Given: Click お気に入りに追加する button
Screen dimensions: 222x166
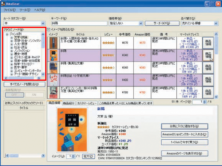Looking at the screenshot, I should click(x=184, y=126).
